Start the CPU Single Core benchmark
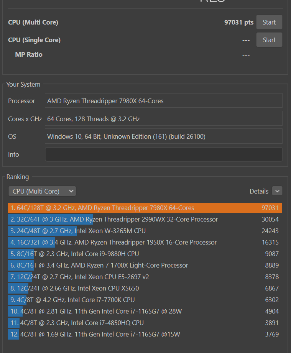291x353 pixels. 269,40
